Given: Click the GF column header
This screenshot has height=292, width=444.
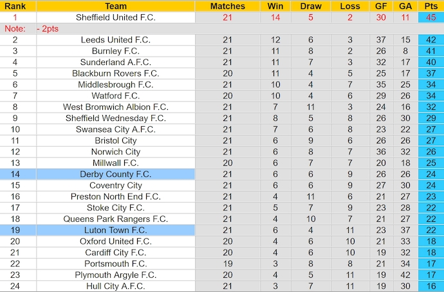Looking at the screenshot, I should click(x=381, y=6).
